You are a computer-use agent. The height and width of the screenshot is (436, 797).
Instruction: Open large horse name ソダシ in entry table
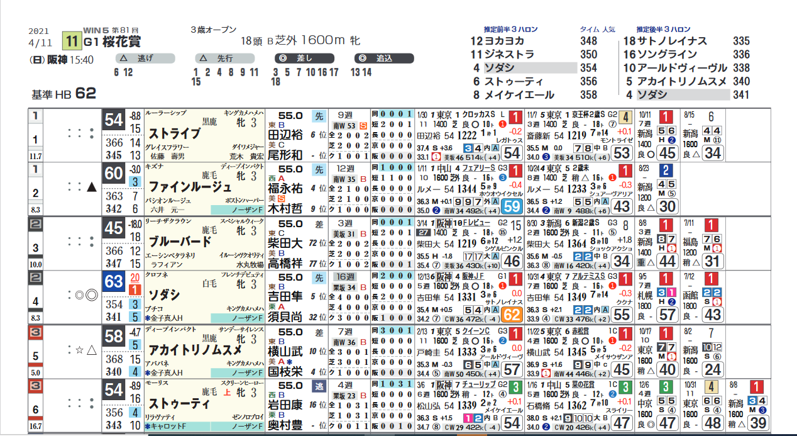click(163, 295)
